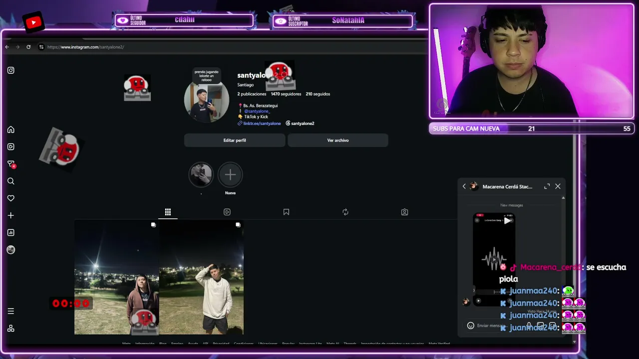Click the YouTube logo in the stream overlay
The width and height of the screenshot is (639, 359).
pyautogui.click(x=33, y=22)
